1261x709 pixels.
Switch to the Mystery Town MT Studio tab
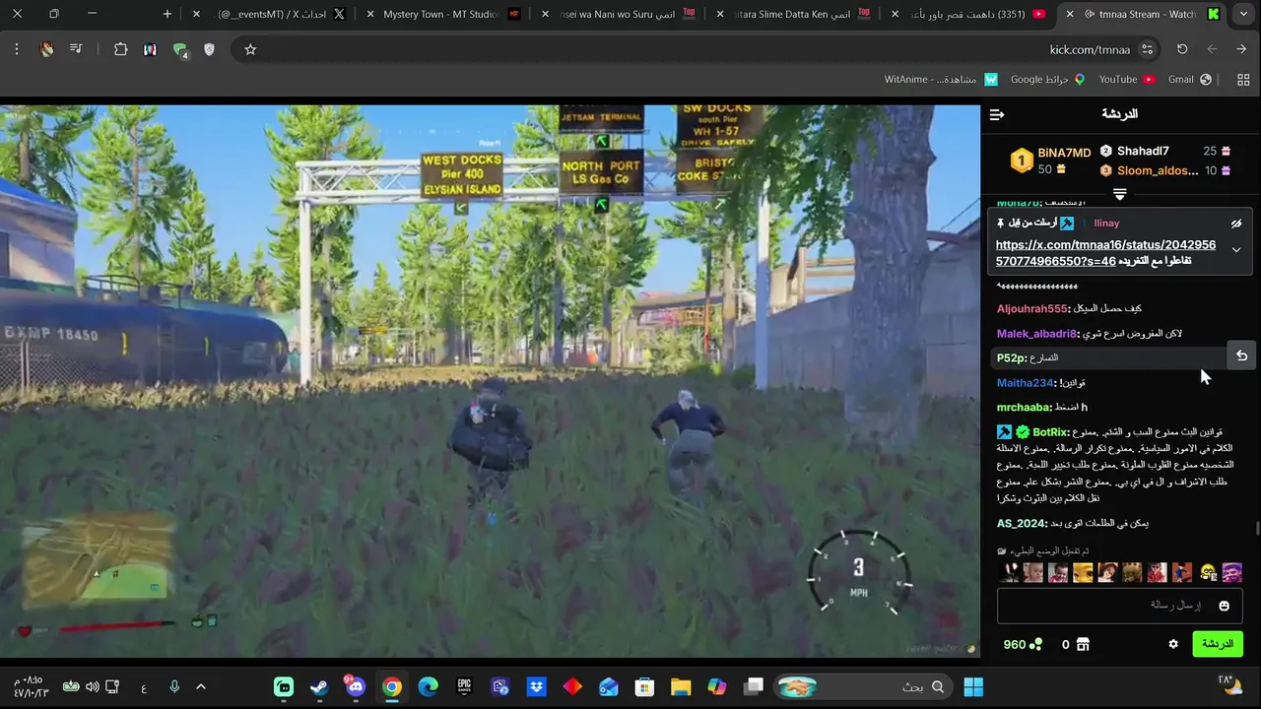(x=443, y=14)
